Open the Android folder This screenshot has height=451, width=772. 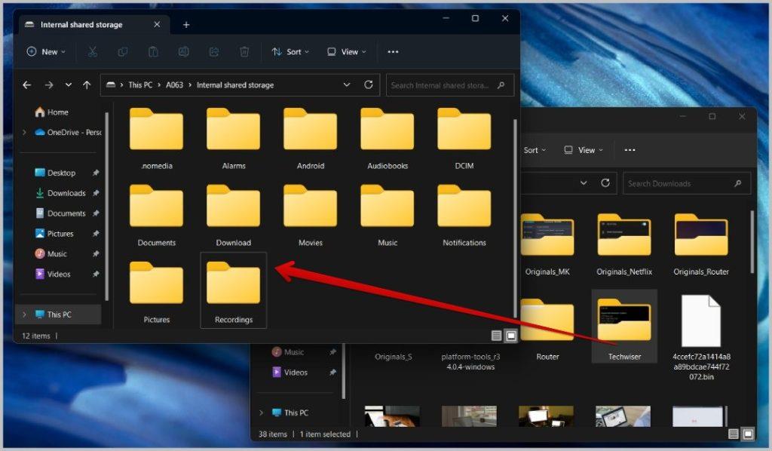pyautogui.click(x=310, y=138)
